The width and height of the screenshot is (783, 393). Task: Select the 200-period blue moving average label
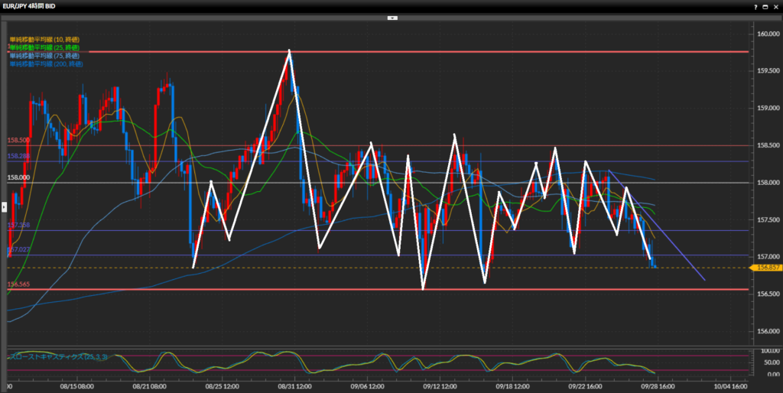tap(46, 64)
